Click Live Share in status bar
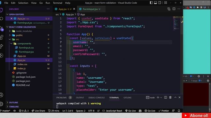Image resolution: width=211 pixels, height=118 pixels. tap(38, 111)
